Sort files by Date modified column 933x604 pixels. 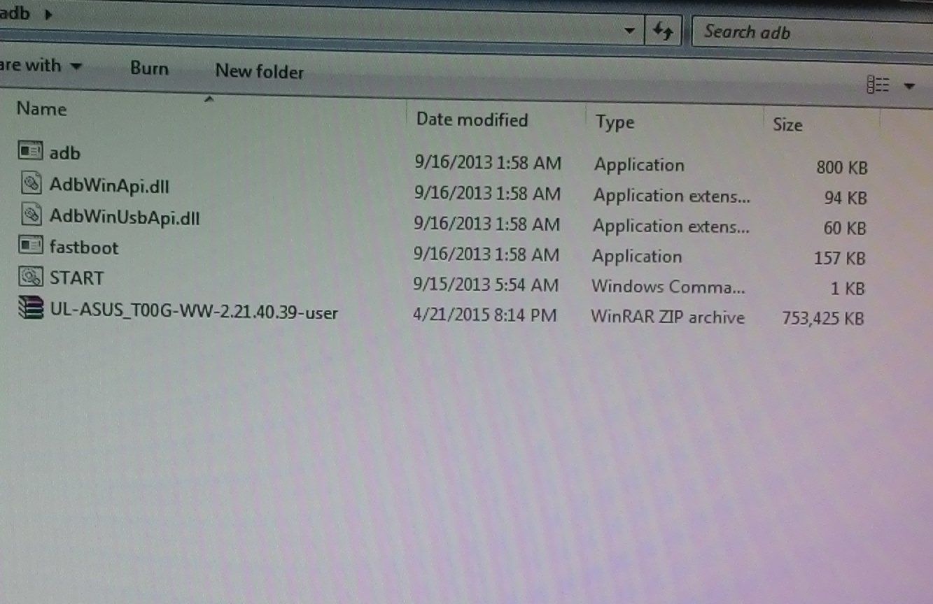[x=472, y=120]
